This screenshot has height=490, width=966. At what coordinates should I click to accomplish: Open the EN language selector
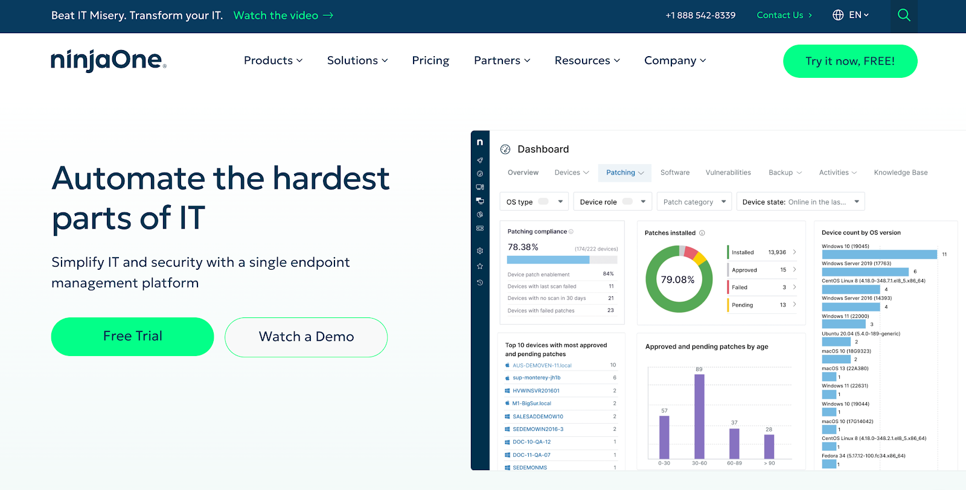tap(859, 15)
